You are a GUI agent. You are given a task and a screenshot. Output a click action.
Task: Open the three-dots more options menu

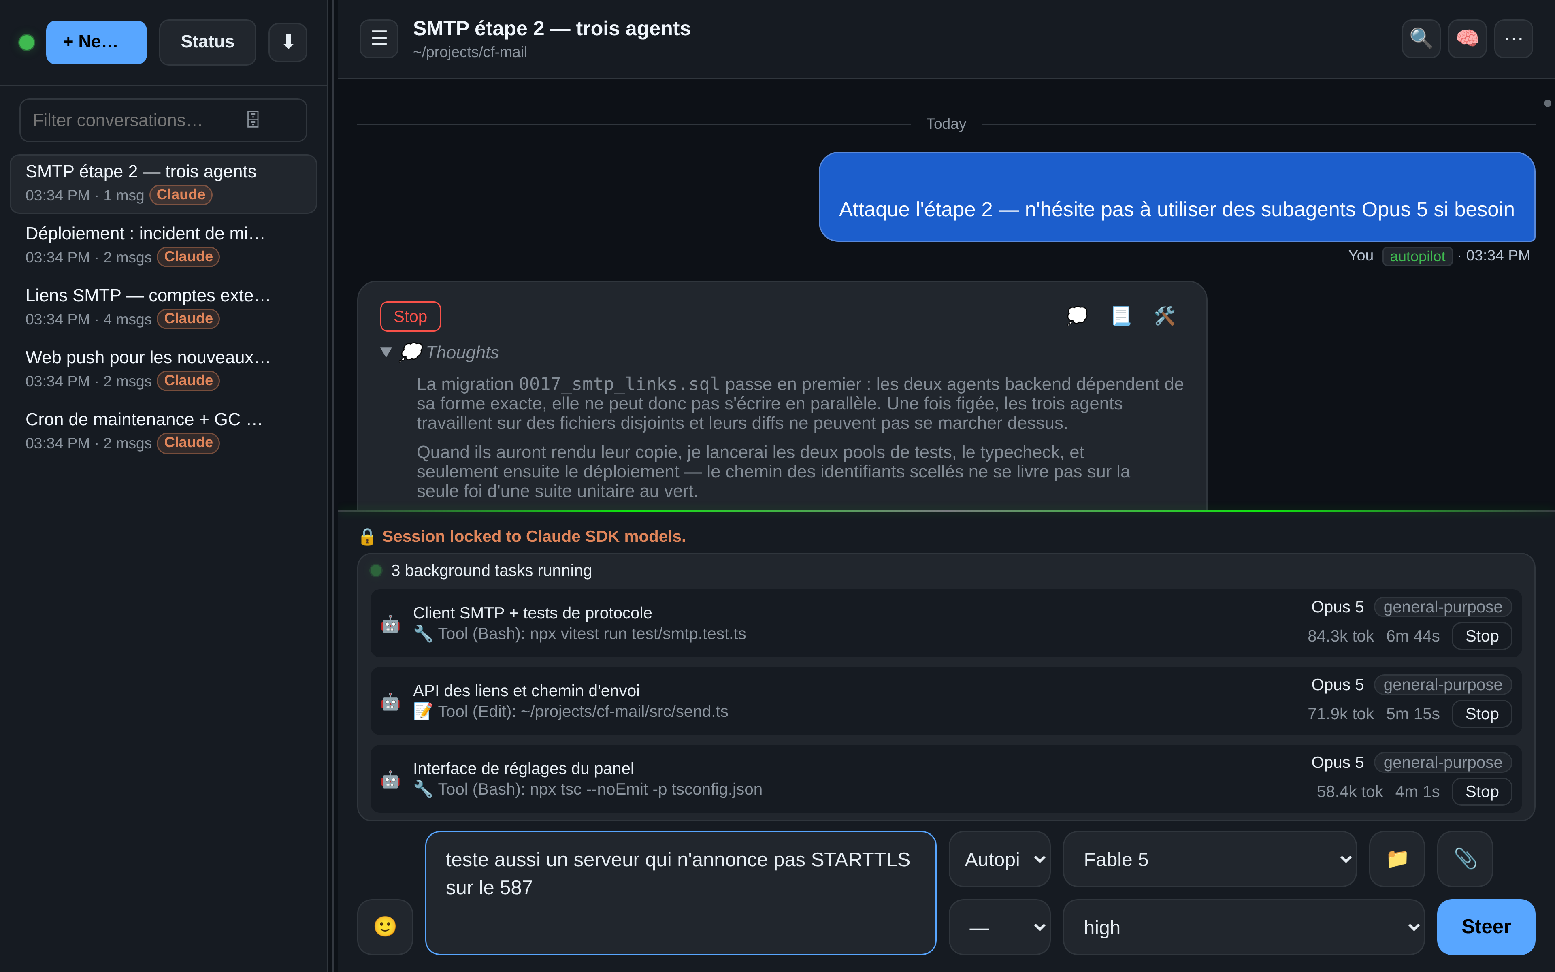(x=1513, y=38)
